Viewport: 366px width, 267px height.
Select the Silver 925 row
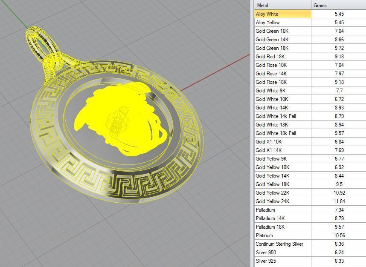coord(310,261)
